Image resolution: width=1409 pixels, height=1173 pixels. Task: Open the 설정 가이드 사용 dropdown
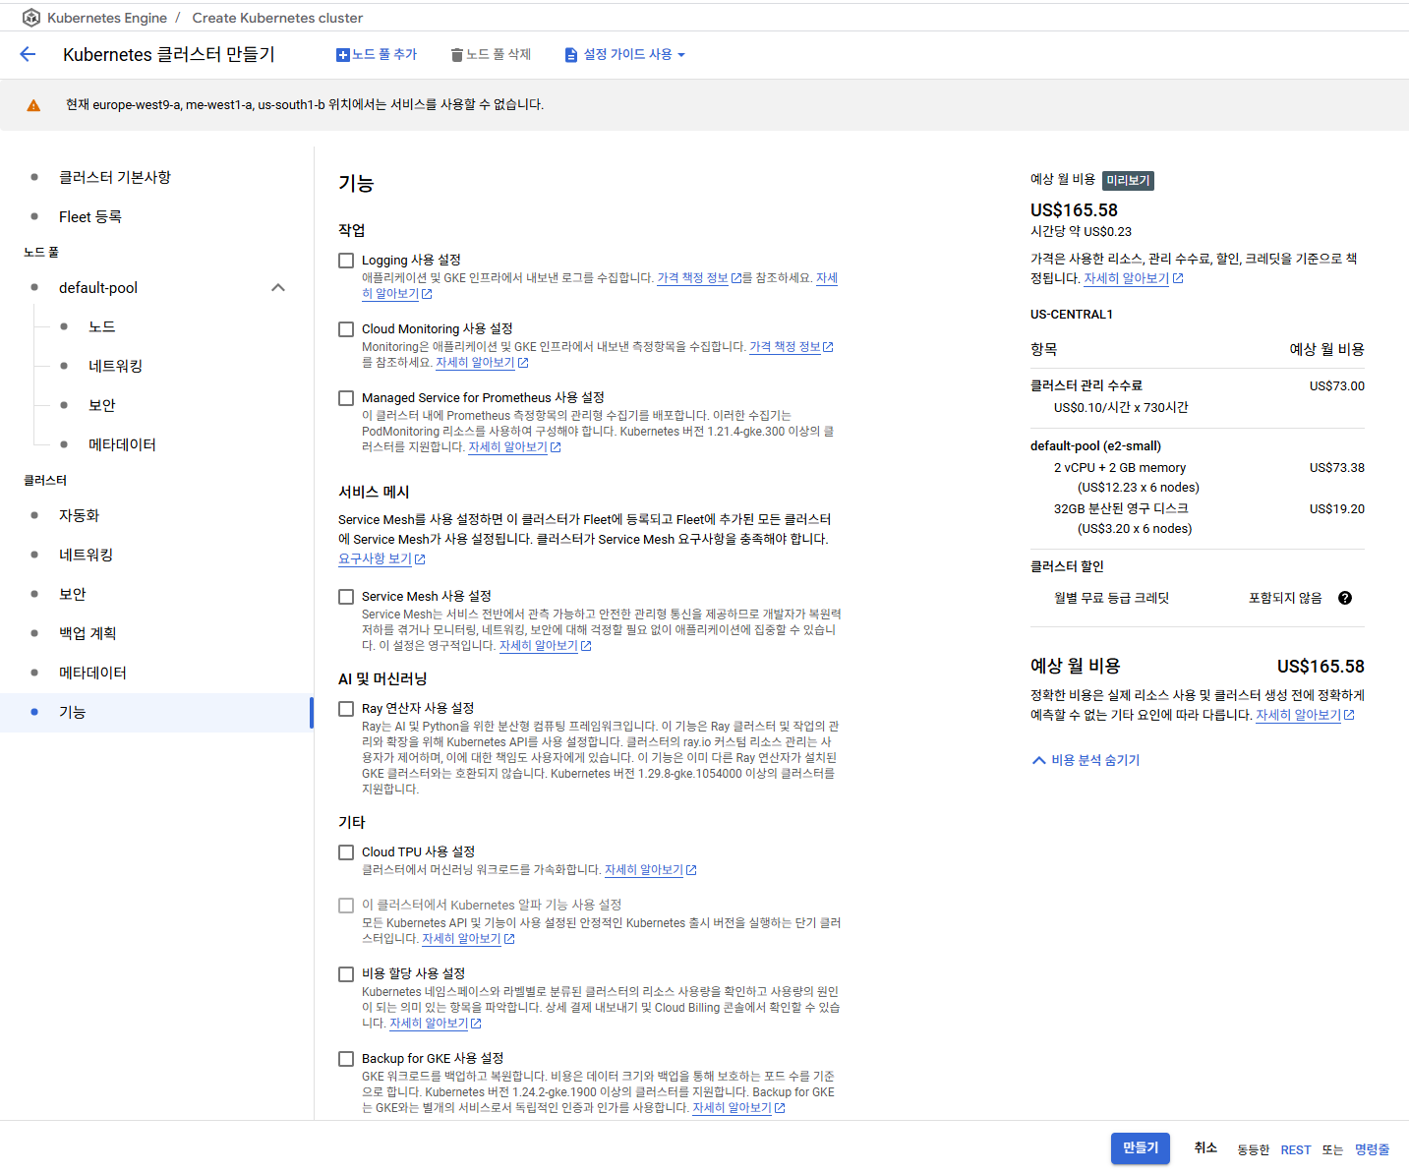(x=625, y=55)
